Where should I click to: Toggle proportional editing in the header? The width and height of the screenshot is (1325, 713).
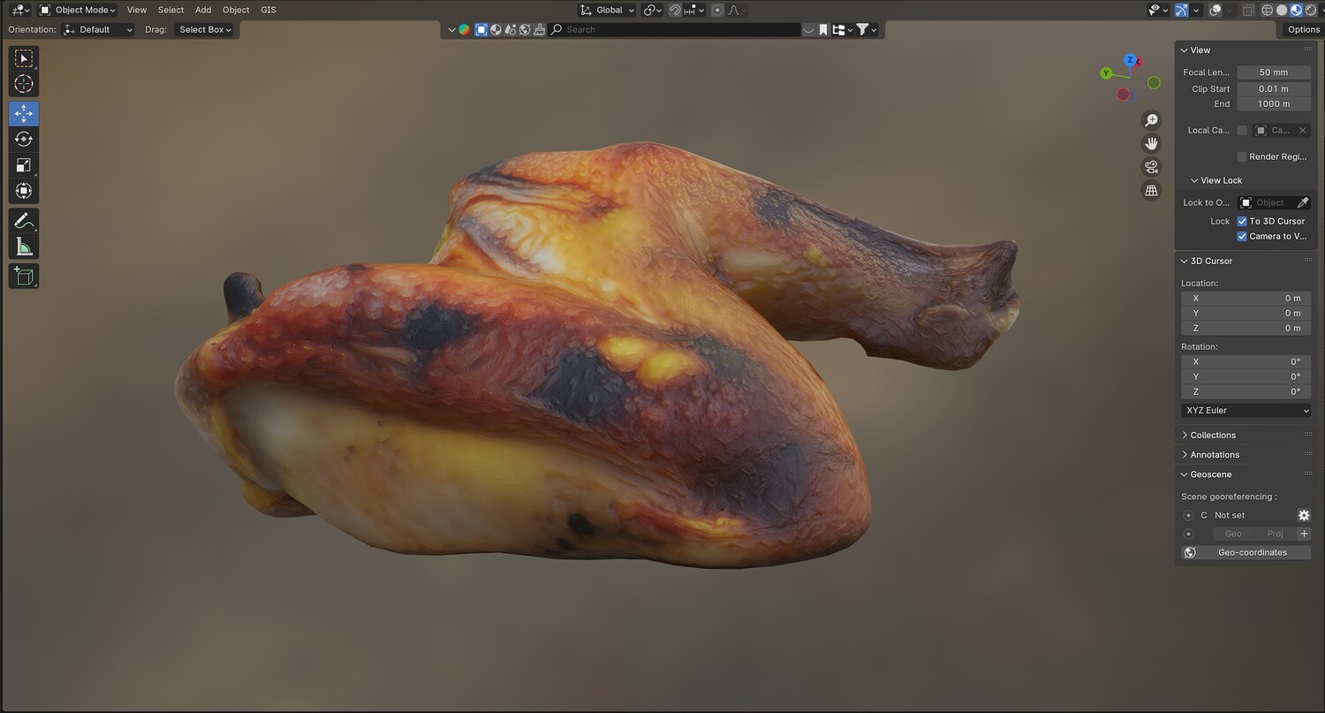(x=717, y=10)
